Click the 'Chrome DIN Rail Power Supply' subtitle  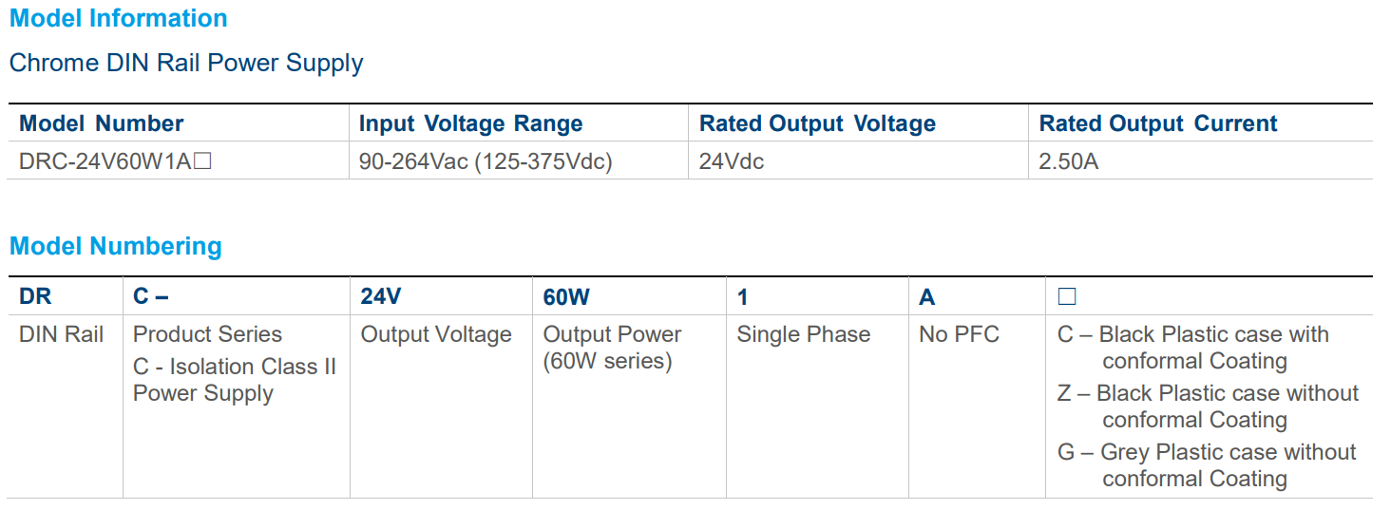[x=186, y=64]
